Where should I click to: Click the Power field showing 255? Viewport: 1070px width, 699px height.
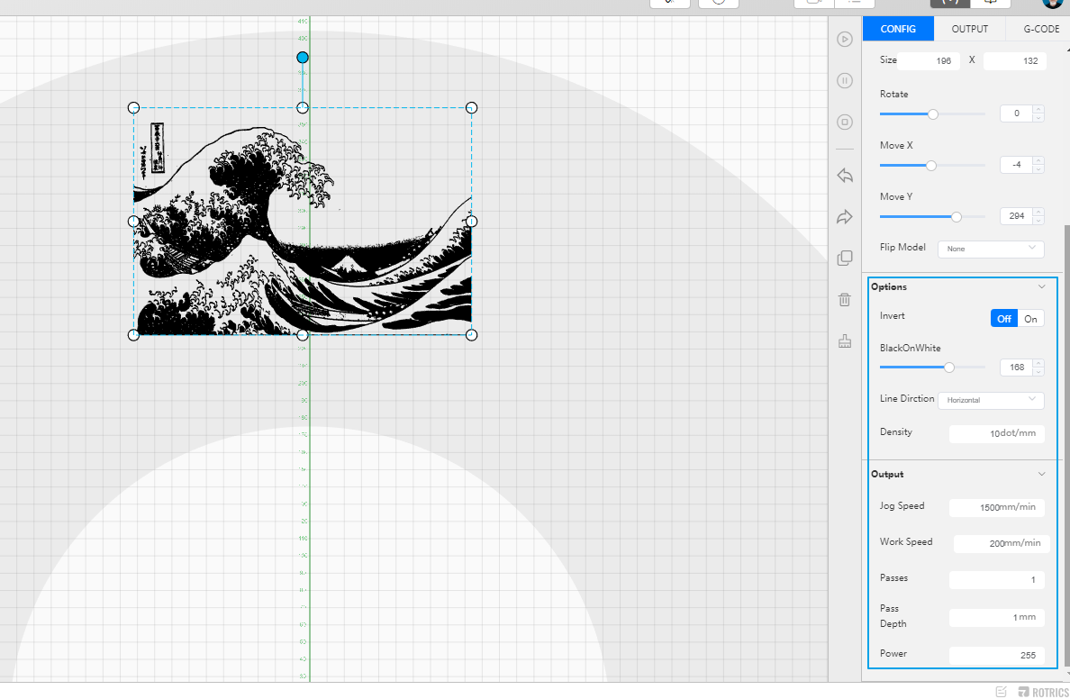pos(996,656)
